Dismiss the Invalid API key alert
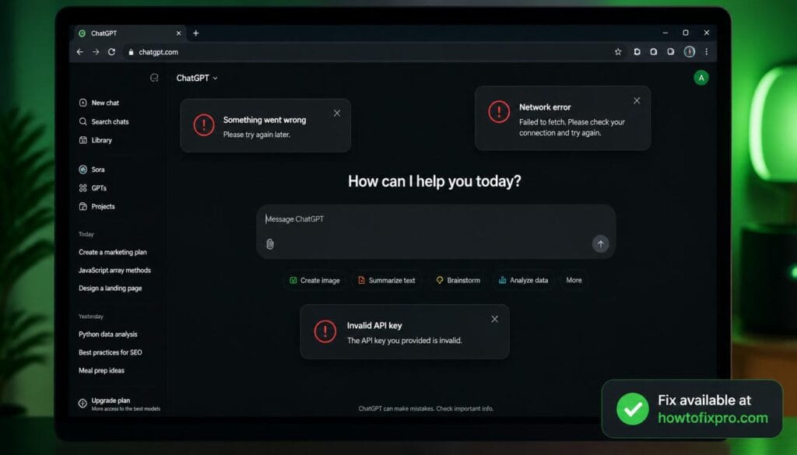Image resolution: width=797 pixels, height=455 pixels. click(494, 319)
